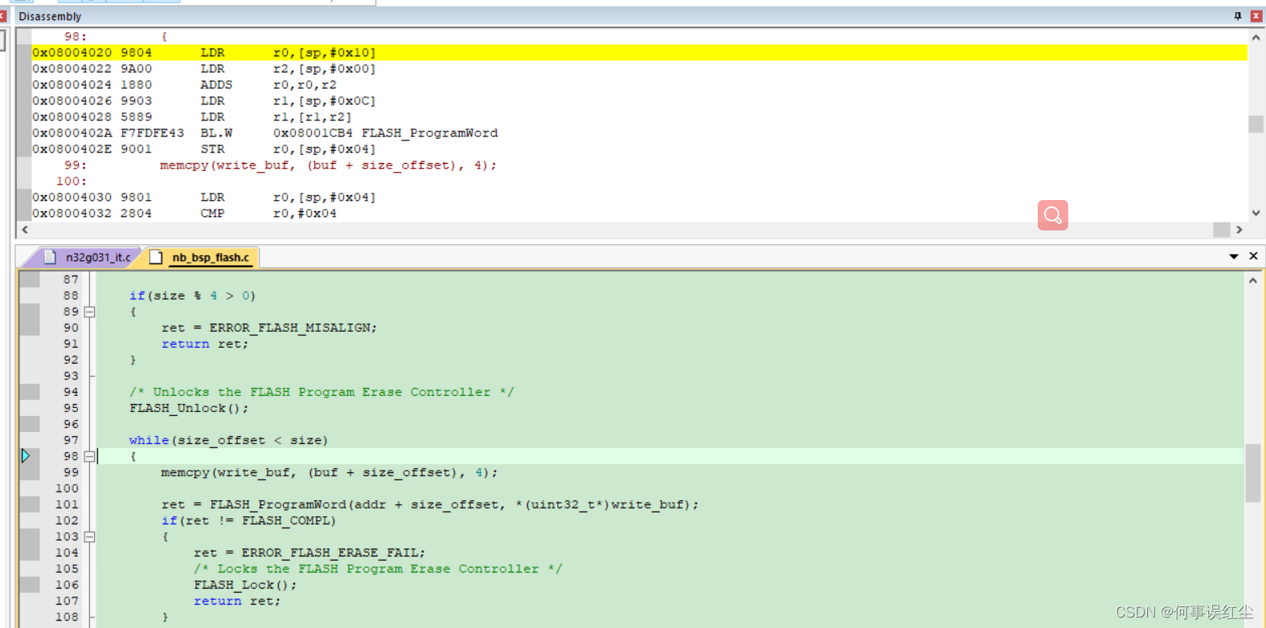Close the Disassembly panel
1266x628 pixels.
pos(1256,16)
